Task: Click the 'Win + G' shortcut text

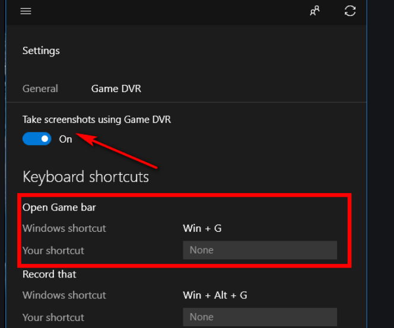Action: click(x=202, y=228)
